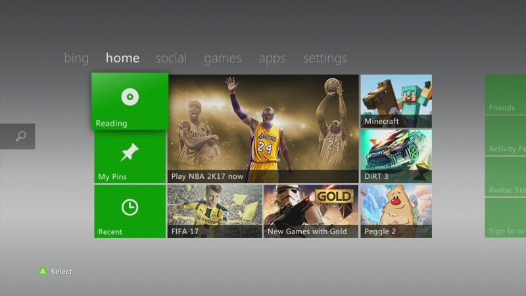Open the Play NBA 2K17 now tile
The width and height of the screenshot is (526, 296).
(263, 128)
